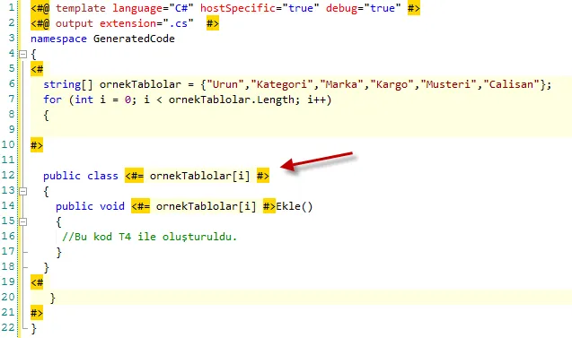Click the "Musteri" string literal

pyautogui.click(x=448, y=84)
